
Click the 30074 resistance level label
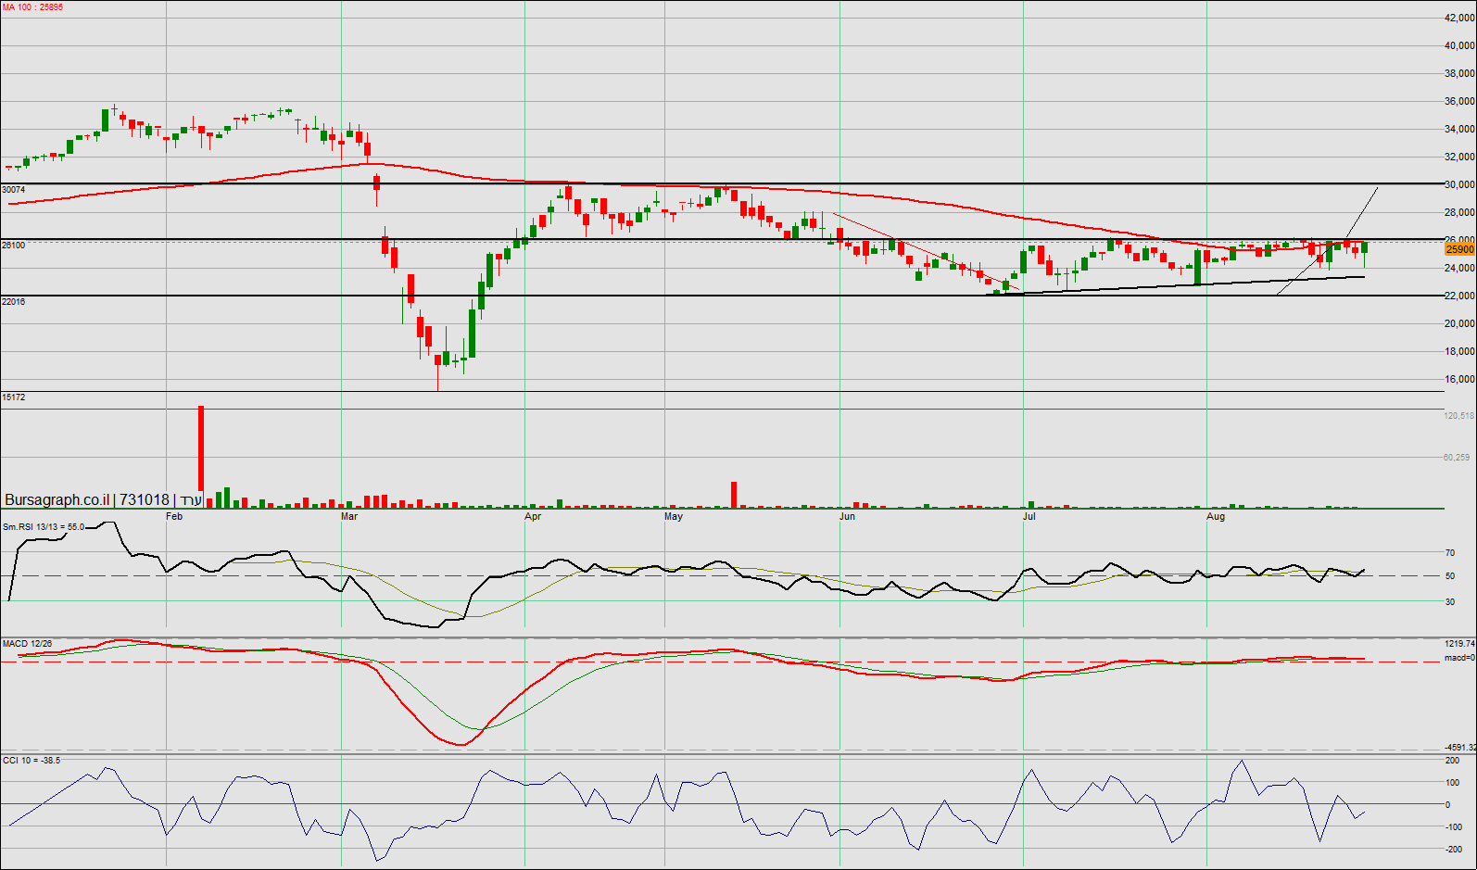point(14,190)
